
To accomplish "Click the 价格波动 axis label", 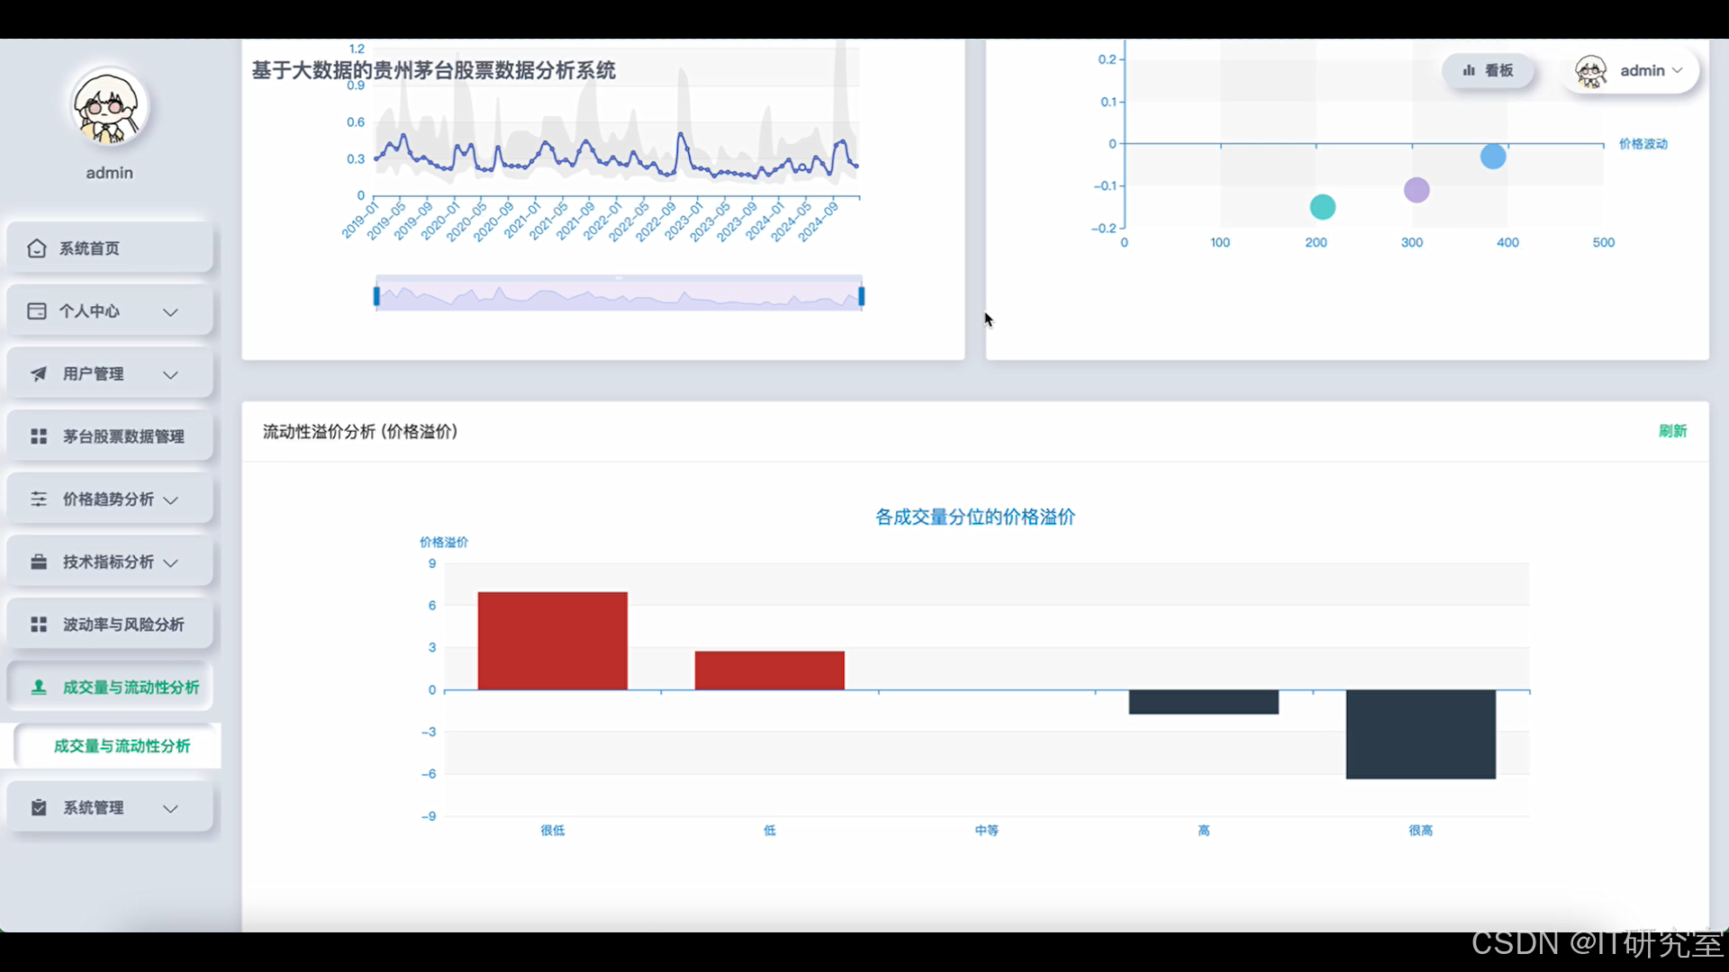I will pos(1643,144).
